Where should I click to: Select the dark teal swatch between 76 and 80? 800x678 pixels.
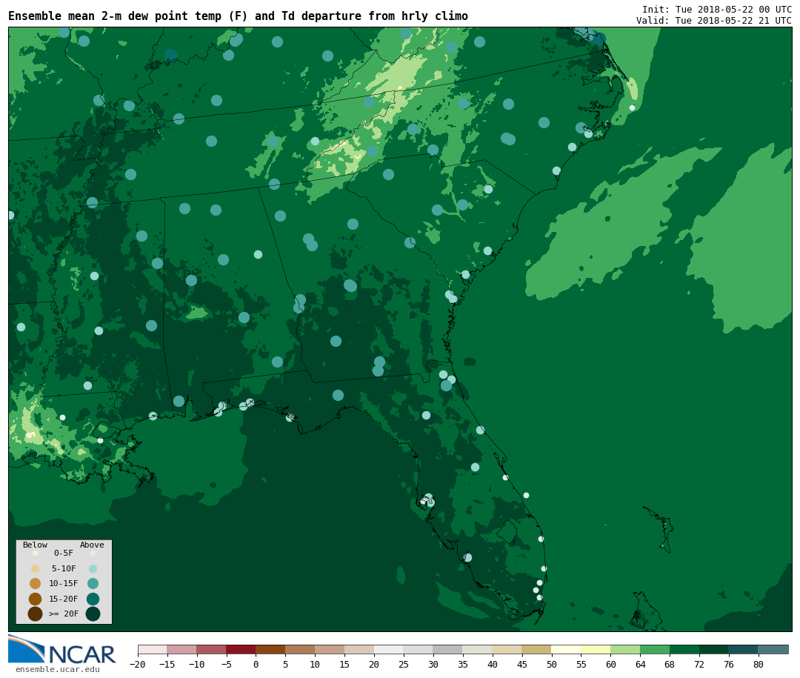click(x=744, y=649)
